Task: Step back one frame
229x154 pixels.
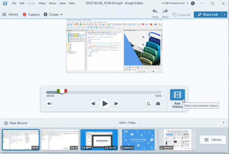Action: coord(93,104)
